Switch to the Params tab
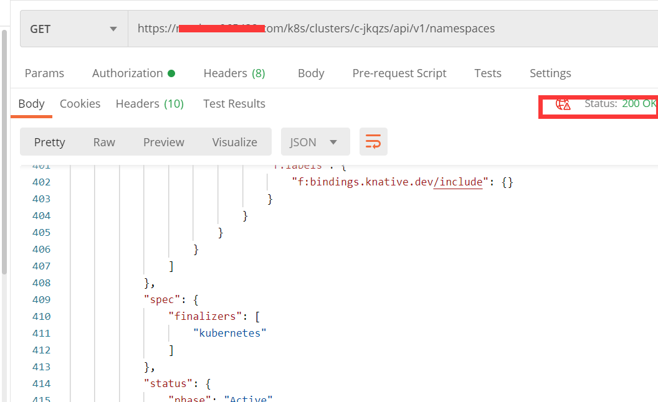This screenshot has width=658, height=402. [x=44, y=73]
